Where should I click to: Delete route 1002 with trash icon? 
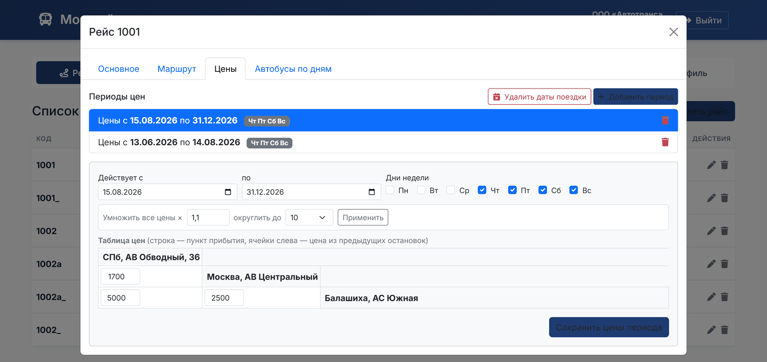[724, 231]
